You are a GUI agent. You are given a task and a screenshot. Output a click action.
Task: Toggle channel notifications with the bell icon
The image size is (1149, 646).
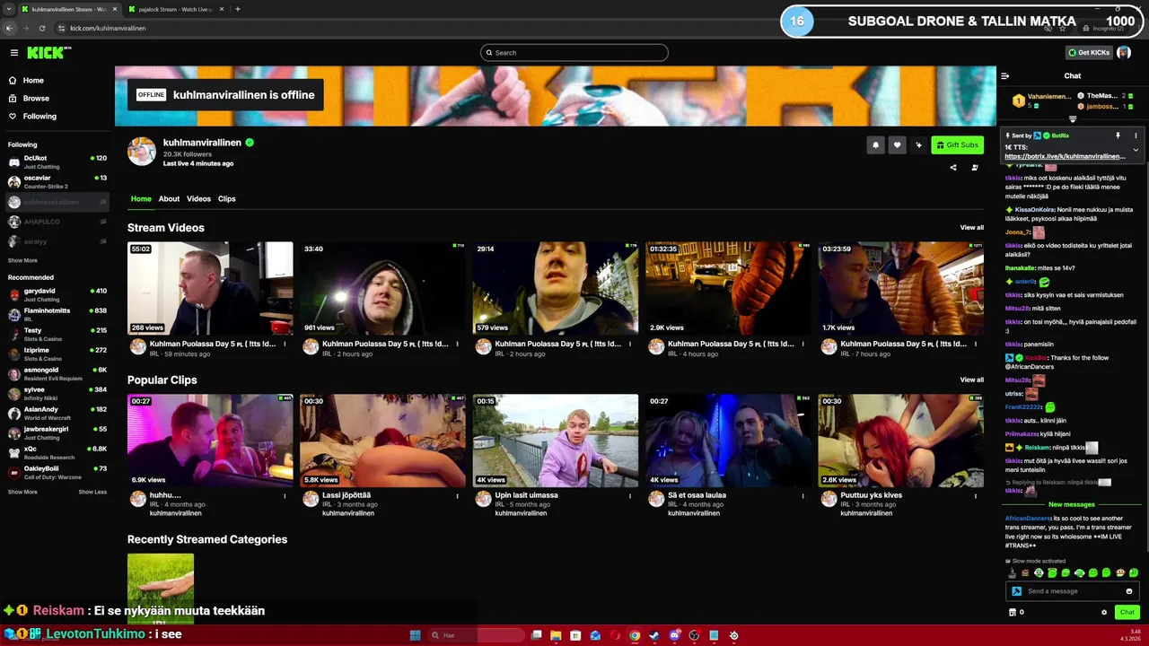point(876,144)
